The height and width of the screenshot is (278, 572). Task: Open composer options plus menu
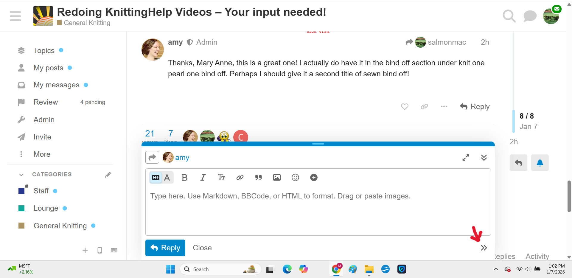314,178
